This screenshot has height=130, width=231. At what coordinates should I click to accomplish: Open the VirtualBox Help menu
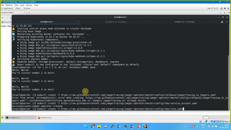[36, 5]
